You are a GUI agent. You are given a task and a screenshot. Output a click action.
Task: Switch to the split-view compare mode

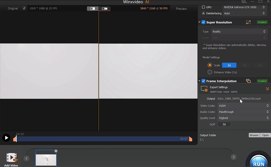[93, 9]
